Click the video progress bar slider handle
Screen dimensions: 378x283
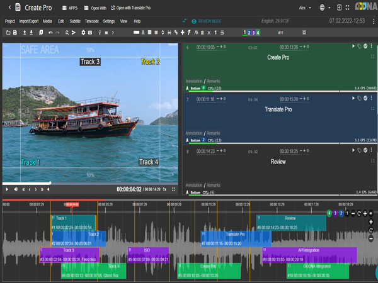coord(50,183)
